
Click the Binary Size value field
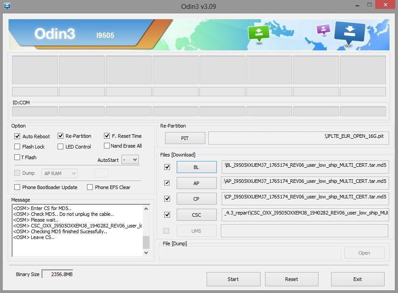(x=58, y=274)
